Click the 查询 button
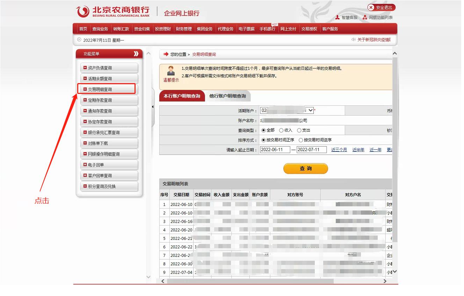This screenshot has width=464, height=296. 305,168
